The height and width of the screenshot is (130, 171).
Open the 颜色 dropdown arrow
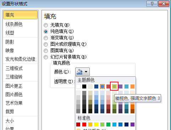[x=86, y=72]
